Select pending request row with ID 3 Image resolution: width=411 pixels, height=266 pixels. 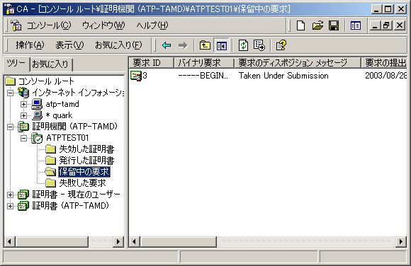[x=268, y=76]
